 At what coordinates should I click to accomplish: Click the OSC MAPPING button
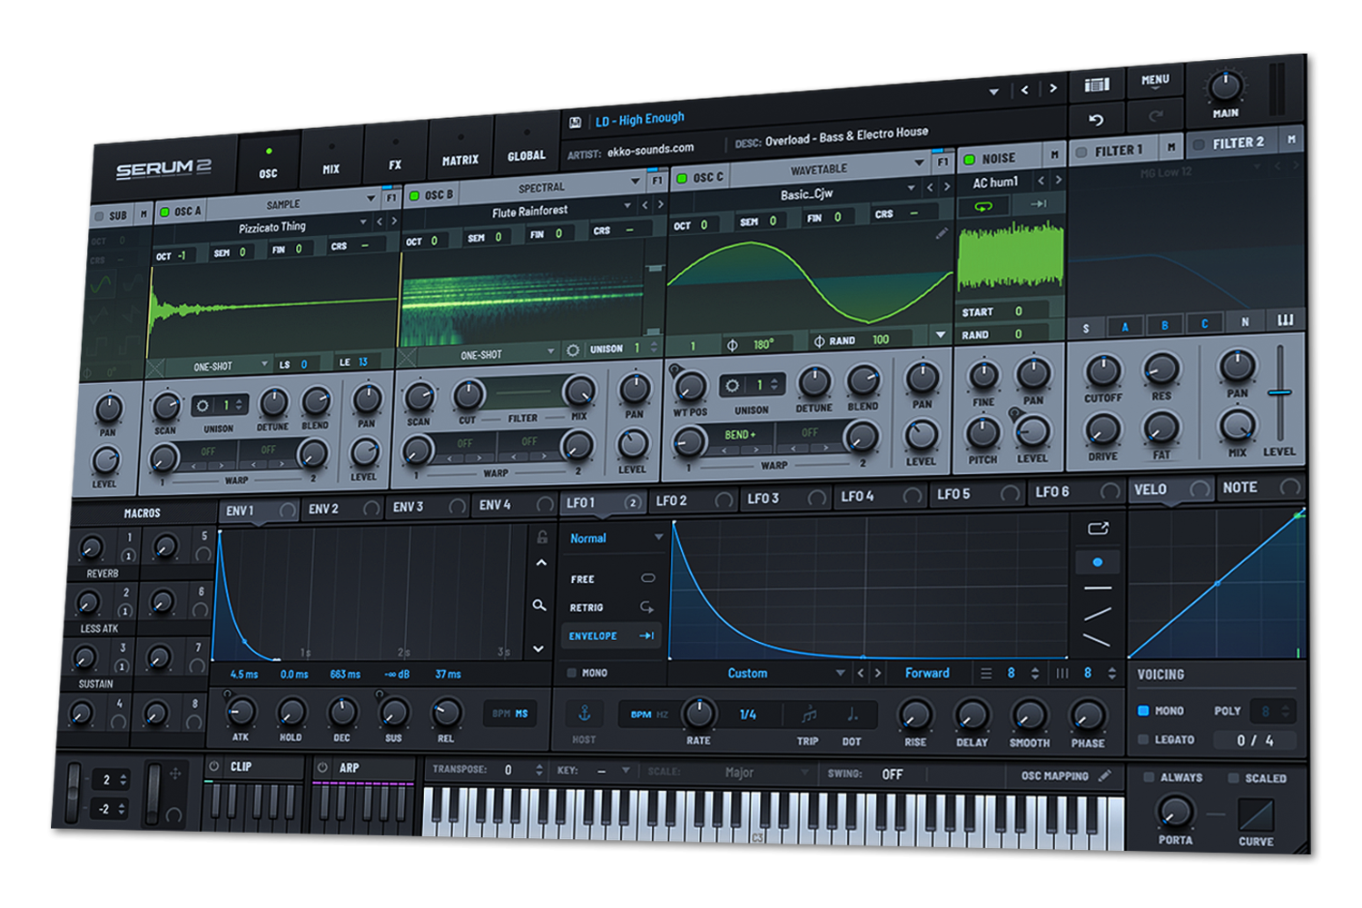coord(1057,776)
